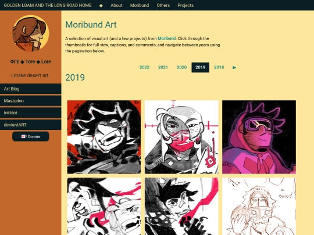
Task: Select the 2018 year page
Action: (x=219, y=67)
